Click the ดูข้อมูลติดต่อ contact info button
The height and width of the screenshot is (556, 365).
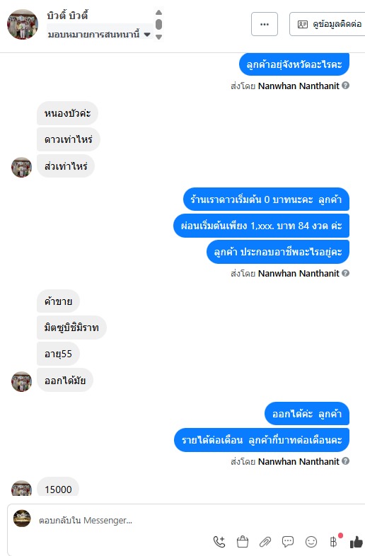click(328, 24)
